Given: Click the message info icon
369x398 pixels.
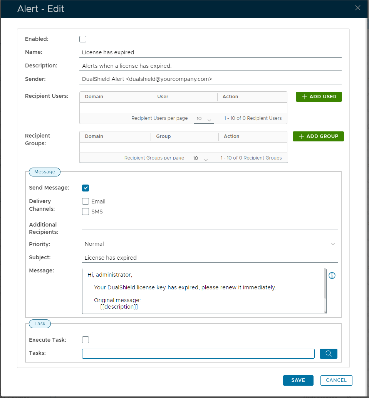Looking at the screenshot, I should (332, 275).
